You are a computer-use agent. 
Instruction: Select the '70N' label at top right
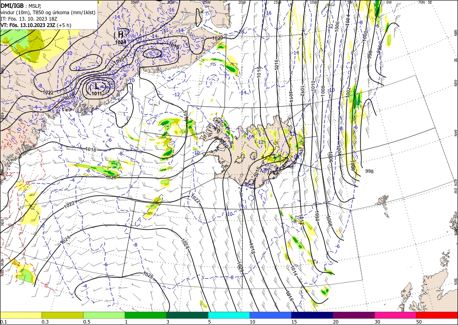[x=421, y=2]
